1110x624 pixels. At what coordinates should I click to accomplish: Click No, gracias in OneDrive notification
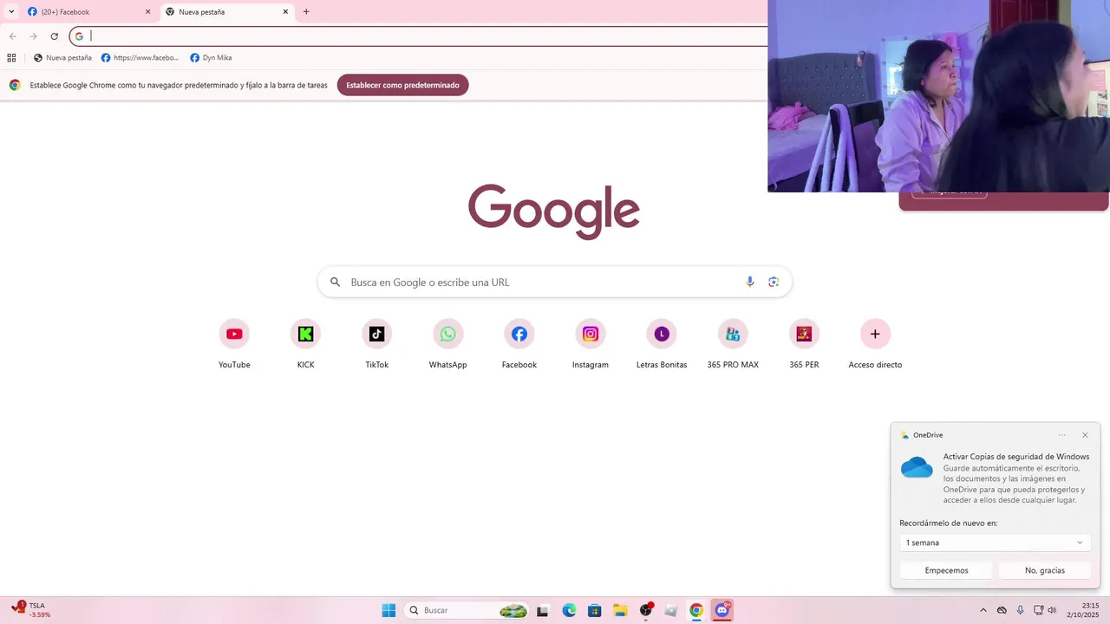point(1044,570)
